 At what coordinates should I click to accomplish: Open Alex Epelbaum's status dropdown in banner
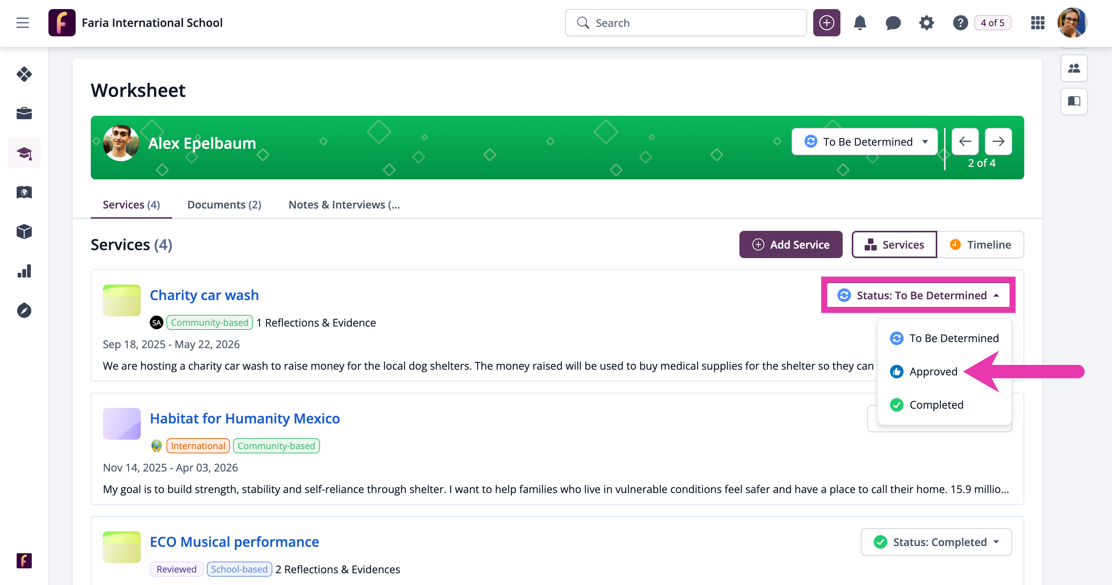click(864, 141)
